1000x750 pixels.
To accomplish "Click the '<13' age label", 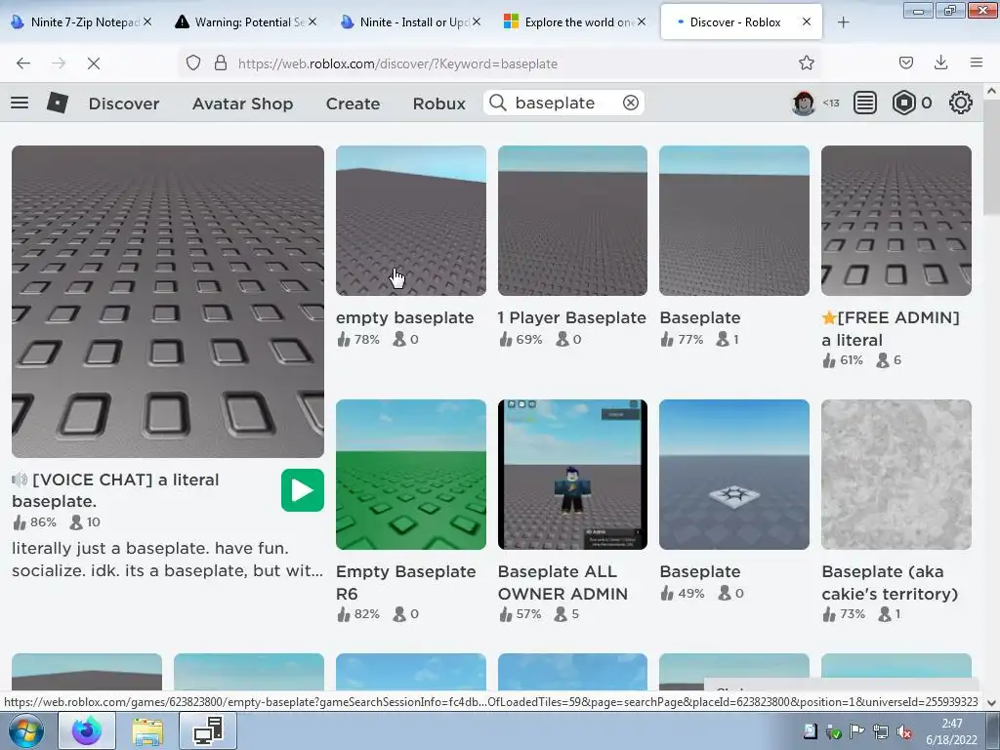I will click(x=830, y=103).
